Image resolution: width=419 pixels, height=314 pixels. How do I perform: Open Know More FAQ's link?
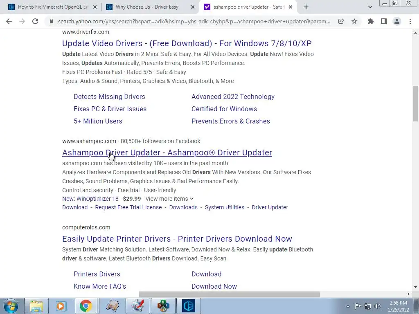coord(100,287)
